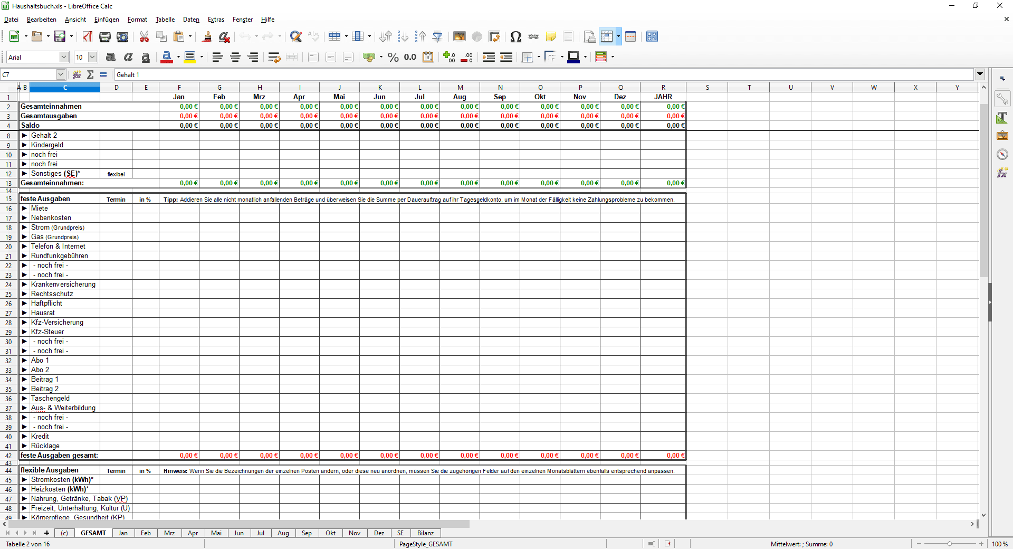Open the font name dropdown

pyautogui.click(x=64, y=57)
